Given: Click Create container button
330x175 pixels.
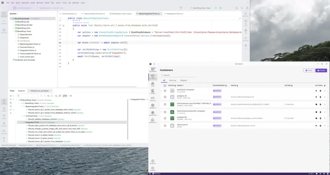Looking at the screenshot, I should tap(321, 70).
